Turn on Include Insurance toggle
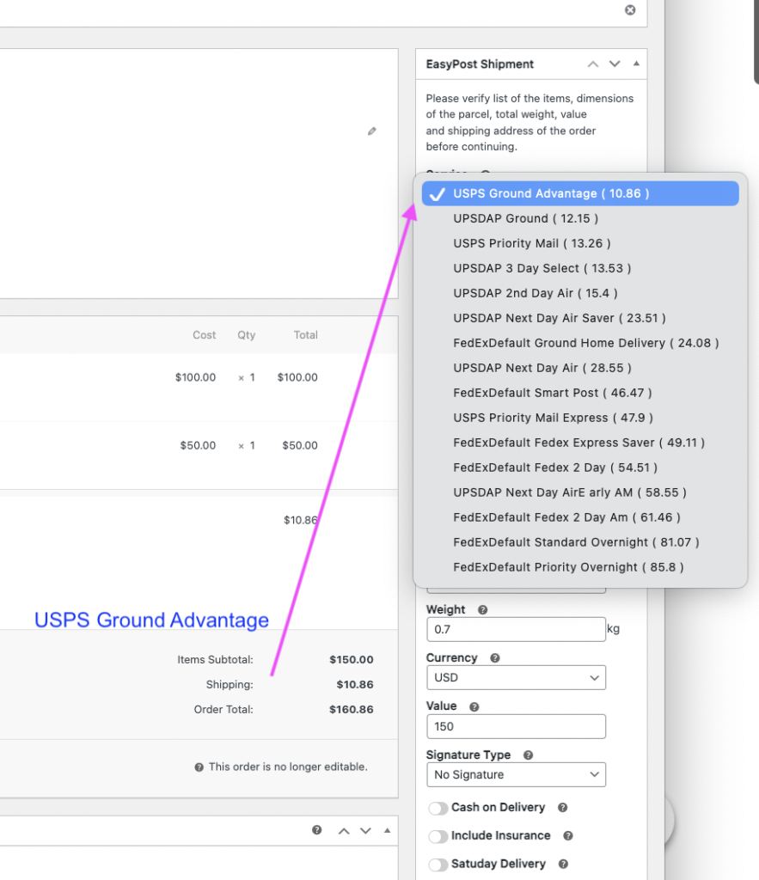The width and height of the screenshot is (759, 880). coord(438,836)
